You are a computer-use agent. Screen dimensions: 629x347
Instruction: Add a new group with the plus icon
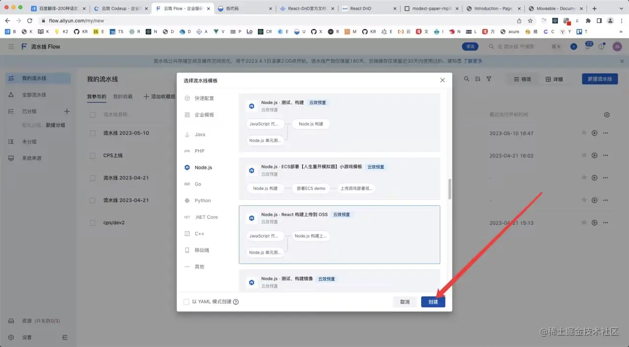pos(67,111)
